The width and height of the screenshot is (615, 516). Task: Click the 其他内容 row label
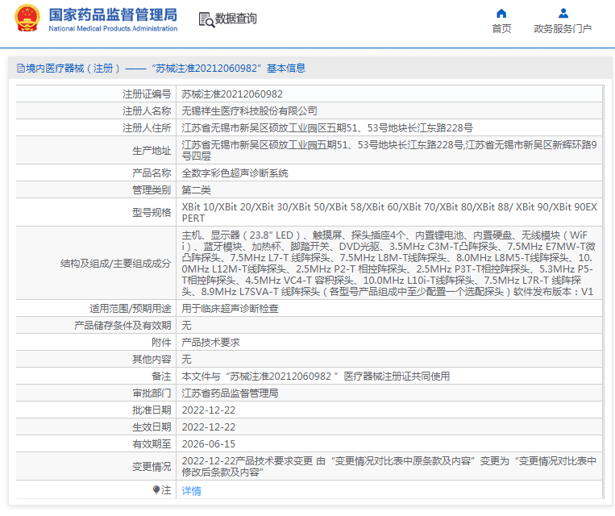point(152,360)
